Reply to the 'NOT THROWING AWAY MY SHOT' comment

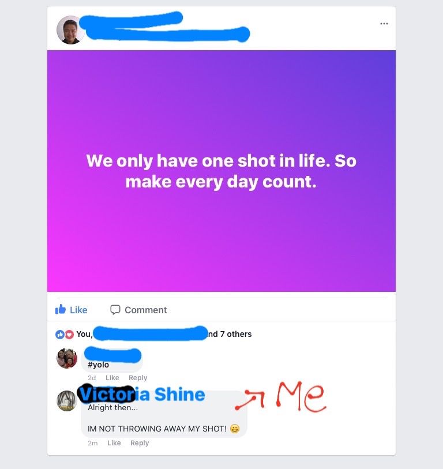[140, 443]
